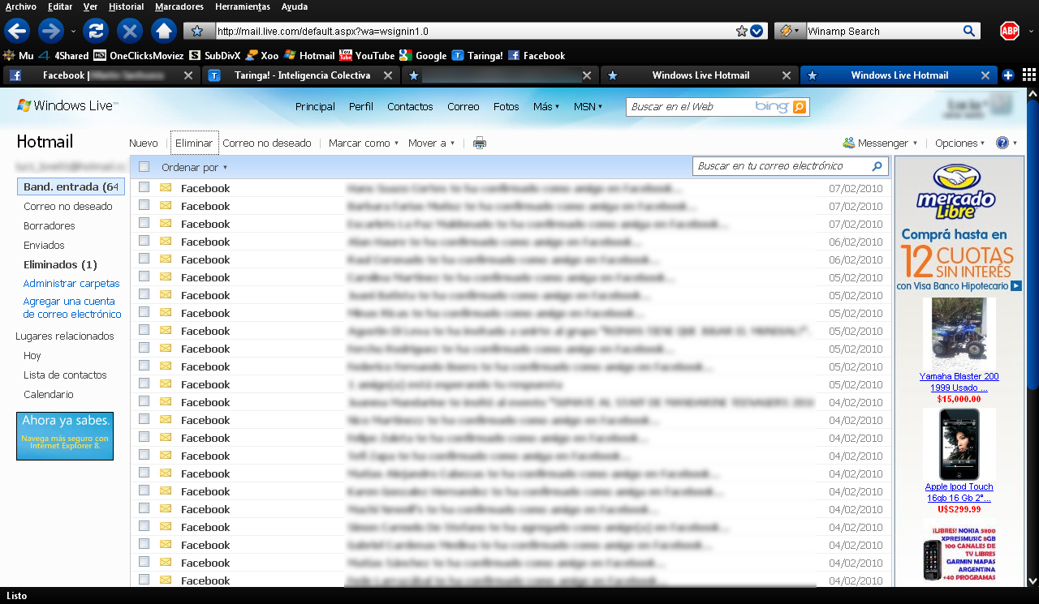Click the Eliminar button

click(x=194, y=144)
